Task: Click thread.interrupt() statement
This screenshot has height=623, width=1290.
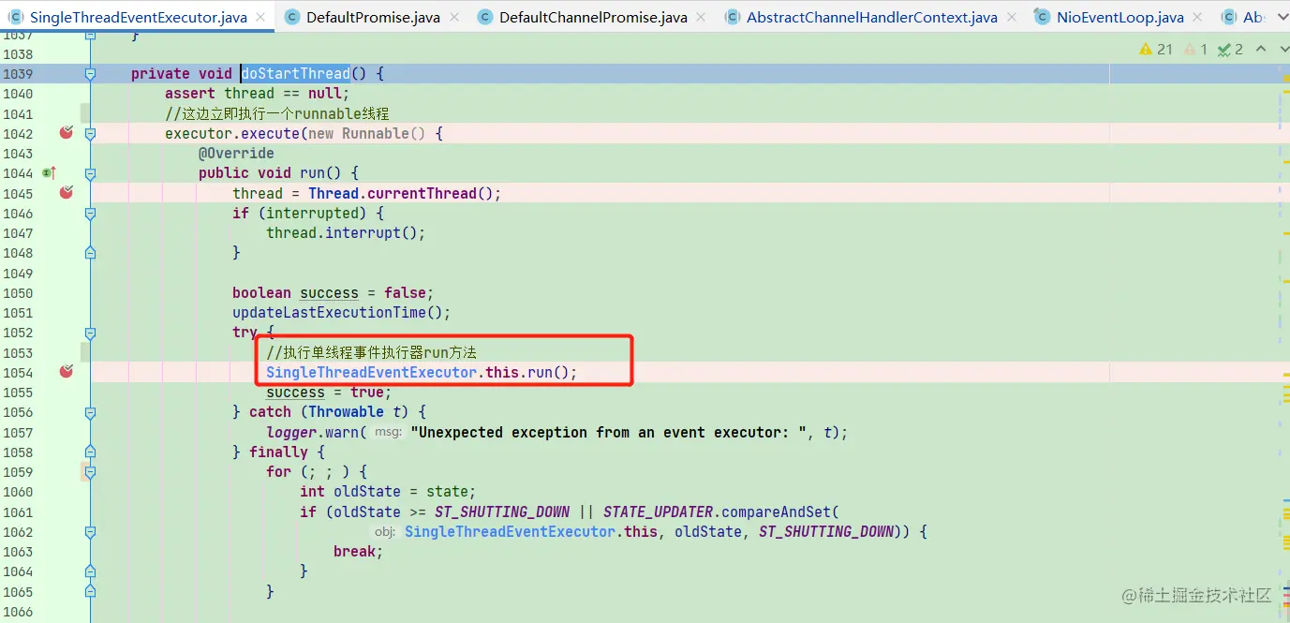Action: tap(346, 233)
